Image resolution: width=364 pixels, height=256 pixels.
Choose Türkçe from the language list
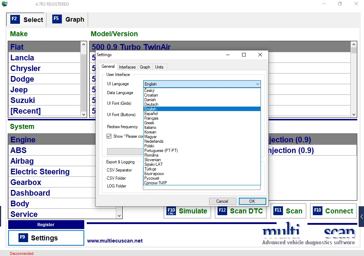pos(202,169)
